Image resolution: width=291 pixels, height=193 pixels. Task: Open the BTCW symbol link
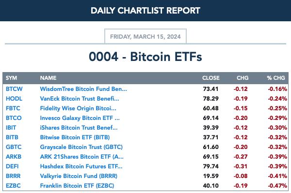14,89
